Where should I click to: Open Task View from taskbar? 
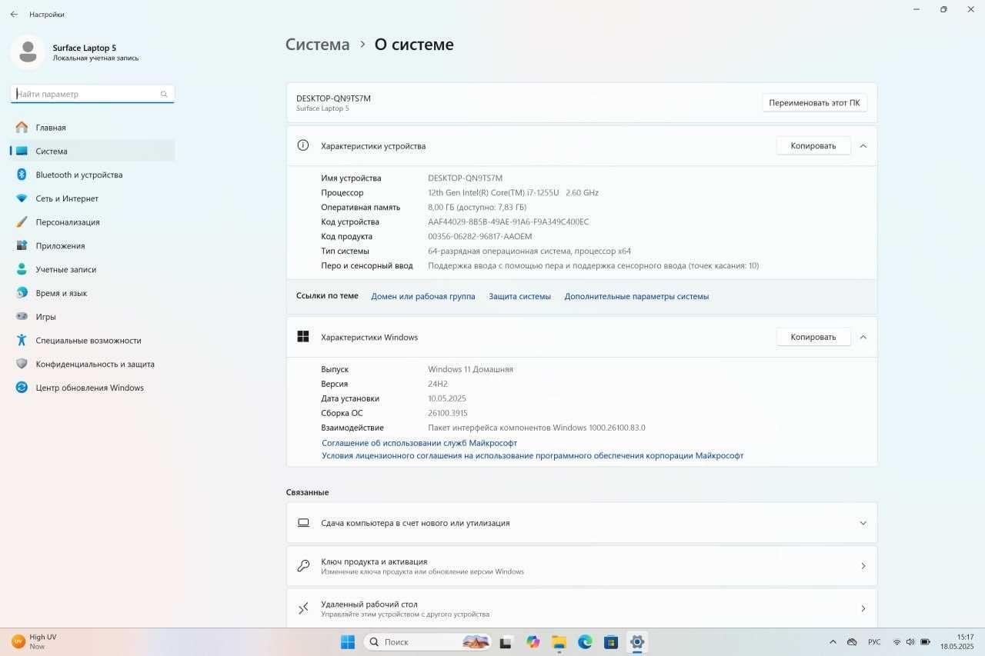tap(506, 641)
